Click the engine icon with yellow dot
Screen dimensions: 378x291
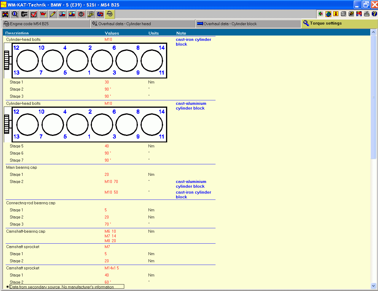(72, 14)
